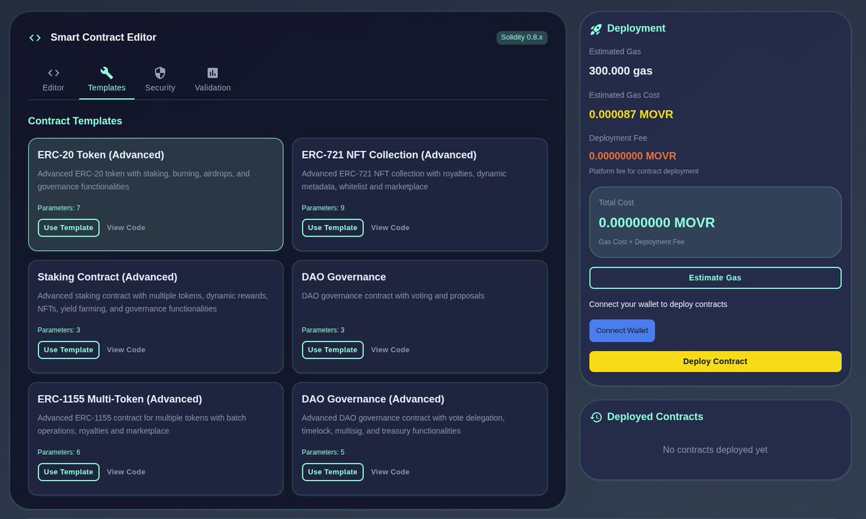Image resolution: width=866 pixels, height=519 pixels.
Task: Click the chart icon for Validation
Action: click(212, 73)
